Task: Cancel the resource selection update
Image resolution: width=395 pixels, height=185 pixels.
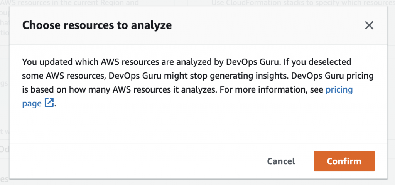Action: (281, 161)
